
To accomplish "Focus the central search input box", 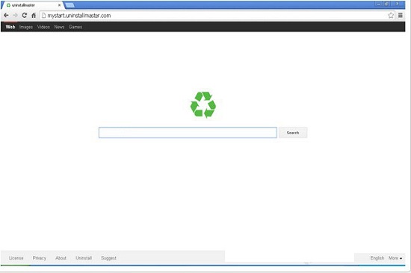I will (x=188, y=133).
